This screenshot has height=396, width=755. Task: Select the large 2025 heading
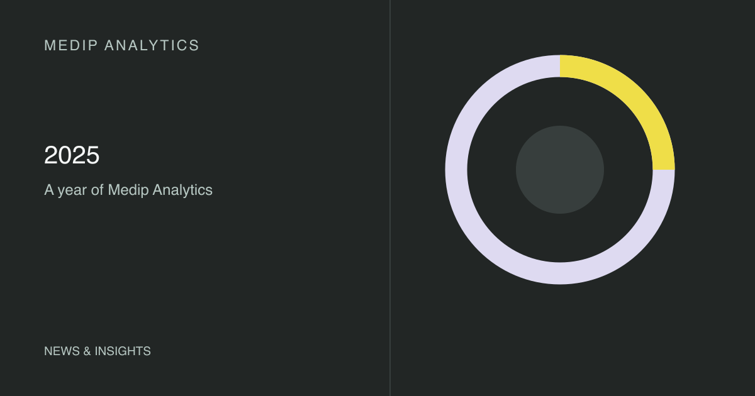(x=72, y=155)
